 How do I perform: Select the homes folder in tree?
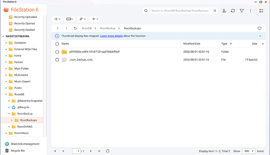(18, 62)
